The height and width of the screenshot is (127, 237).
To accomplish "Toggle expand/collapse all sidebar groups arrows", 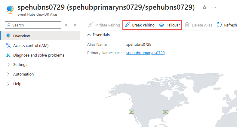I will 66,25.
